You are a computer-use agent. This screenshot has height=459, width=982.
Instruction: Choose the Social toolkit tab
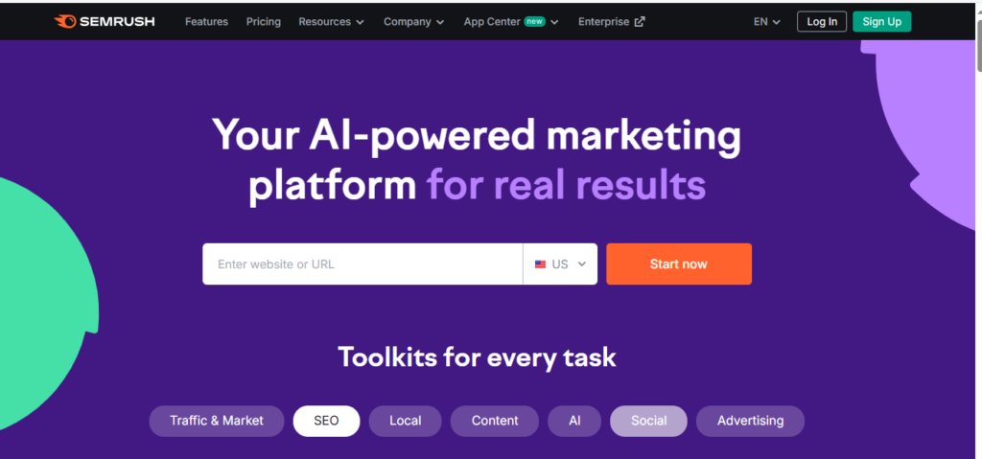(649, 421)
